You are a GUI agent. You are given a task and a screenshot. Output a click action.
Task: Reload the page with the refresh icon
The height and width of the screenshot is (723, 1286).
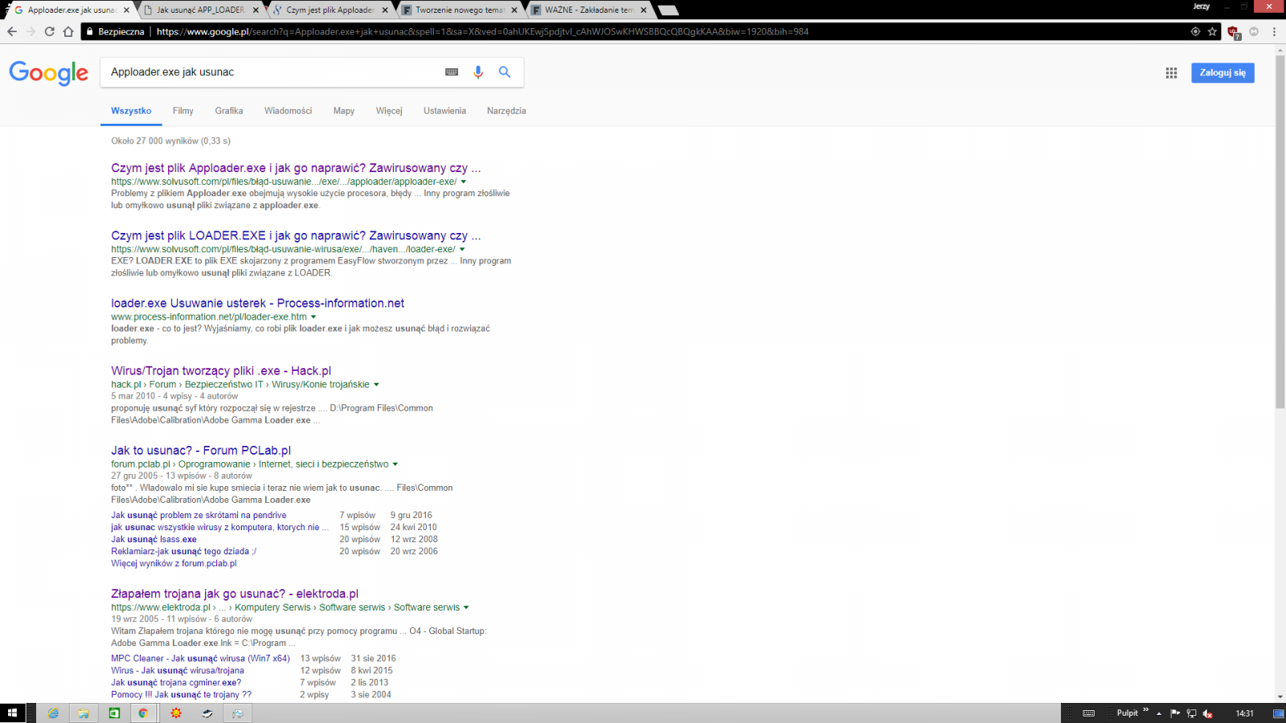(x=49, y=31)
